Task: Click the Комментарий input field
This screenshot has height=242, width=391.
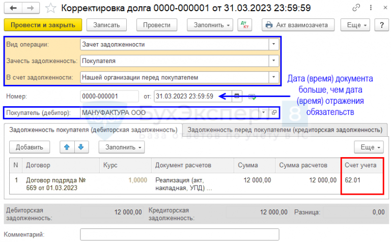Action: [180, 234]
